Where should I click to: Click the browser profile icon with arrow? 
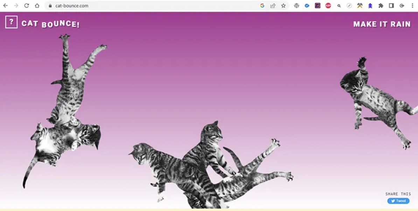click(401, 6)
